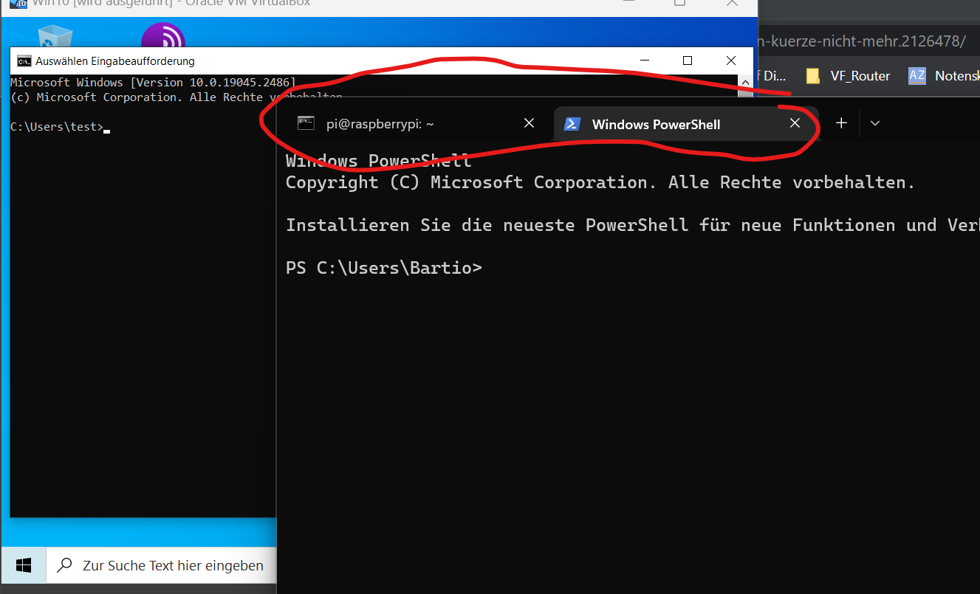Click the VirtualBox window icon in title bar
This screenshot has height=594, width=980.
[18, 3]
